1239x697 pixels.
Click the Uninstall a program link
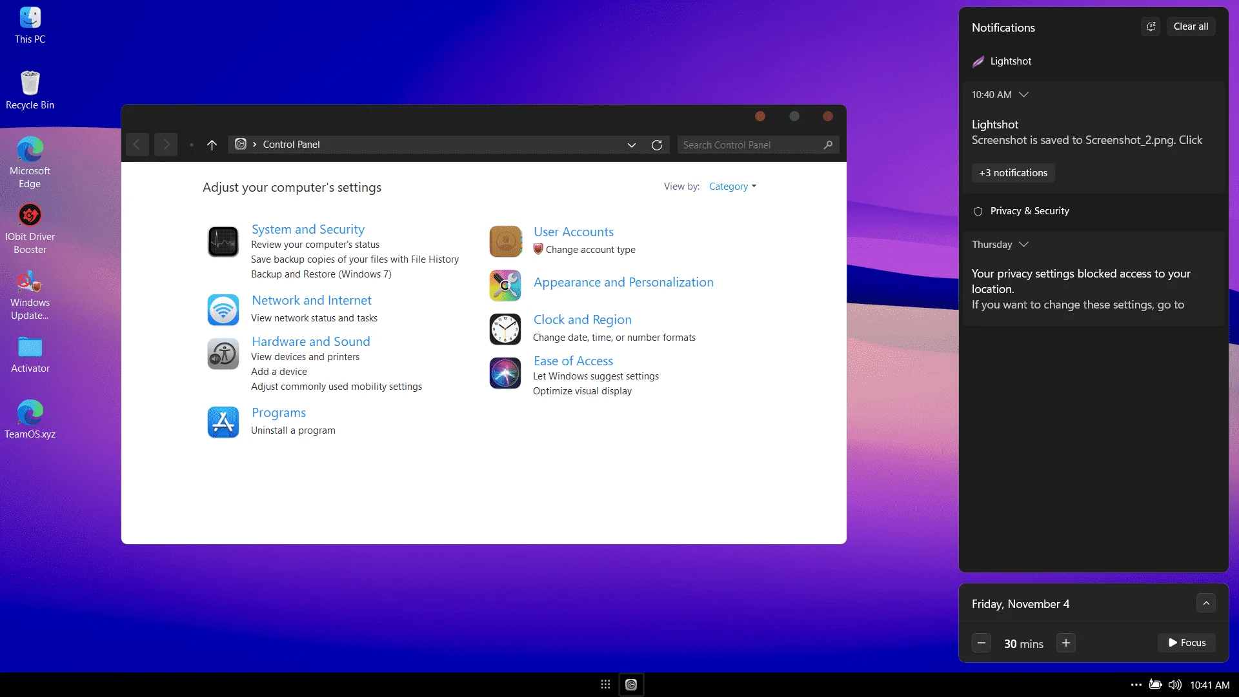[x=293, y=430]
